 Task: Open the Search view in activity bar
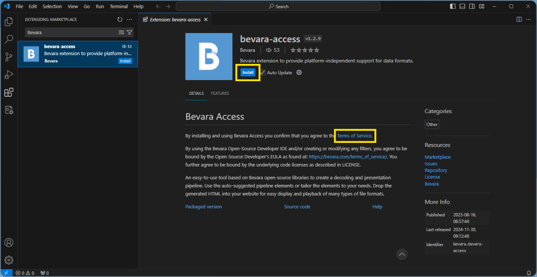tap(9, 39)
